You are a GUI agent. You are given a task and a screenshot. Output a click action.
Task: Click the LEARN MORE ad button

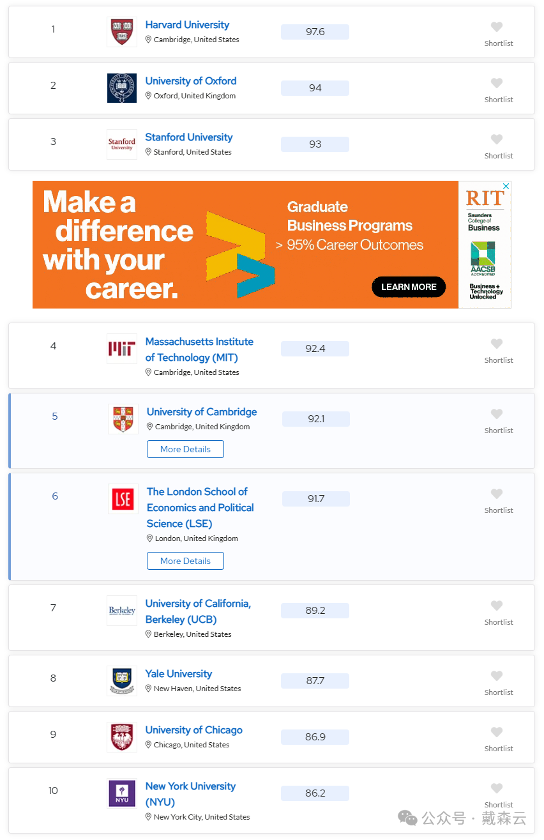click(x=409, y=287)
